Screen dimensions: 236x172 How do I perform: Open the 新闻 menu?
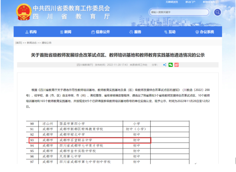tap(66, 32)
